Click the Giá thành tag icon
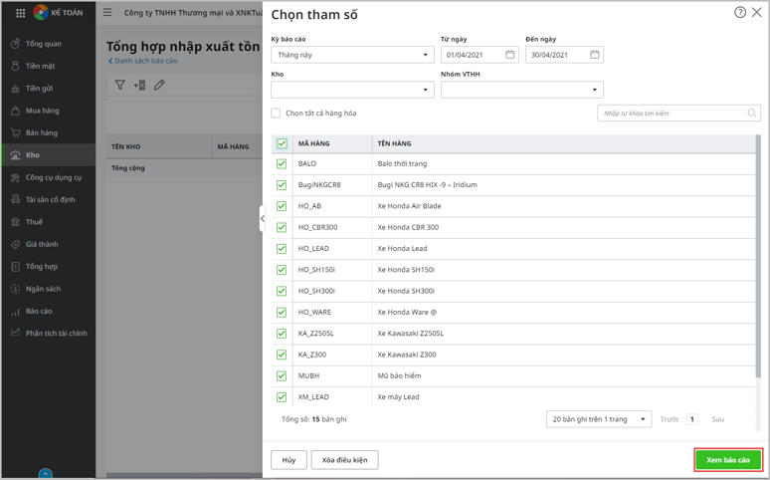Viewport: 770px width, 480px height. (15, 244)
